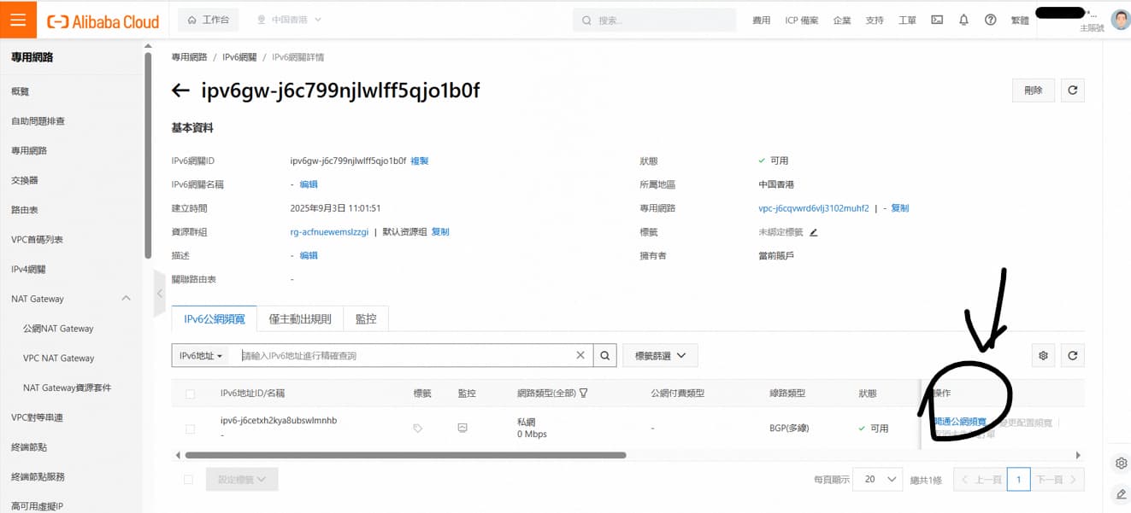This screenshot has height=513, width=1131.
Task: Refresh the IPv6 gateway details page
Action: point(1072,90)
